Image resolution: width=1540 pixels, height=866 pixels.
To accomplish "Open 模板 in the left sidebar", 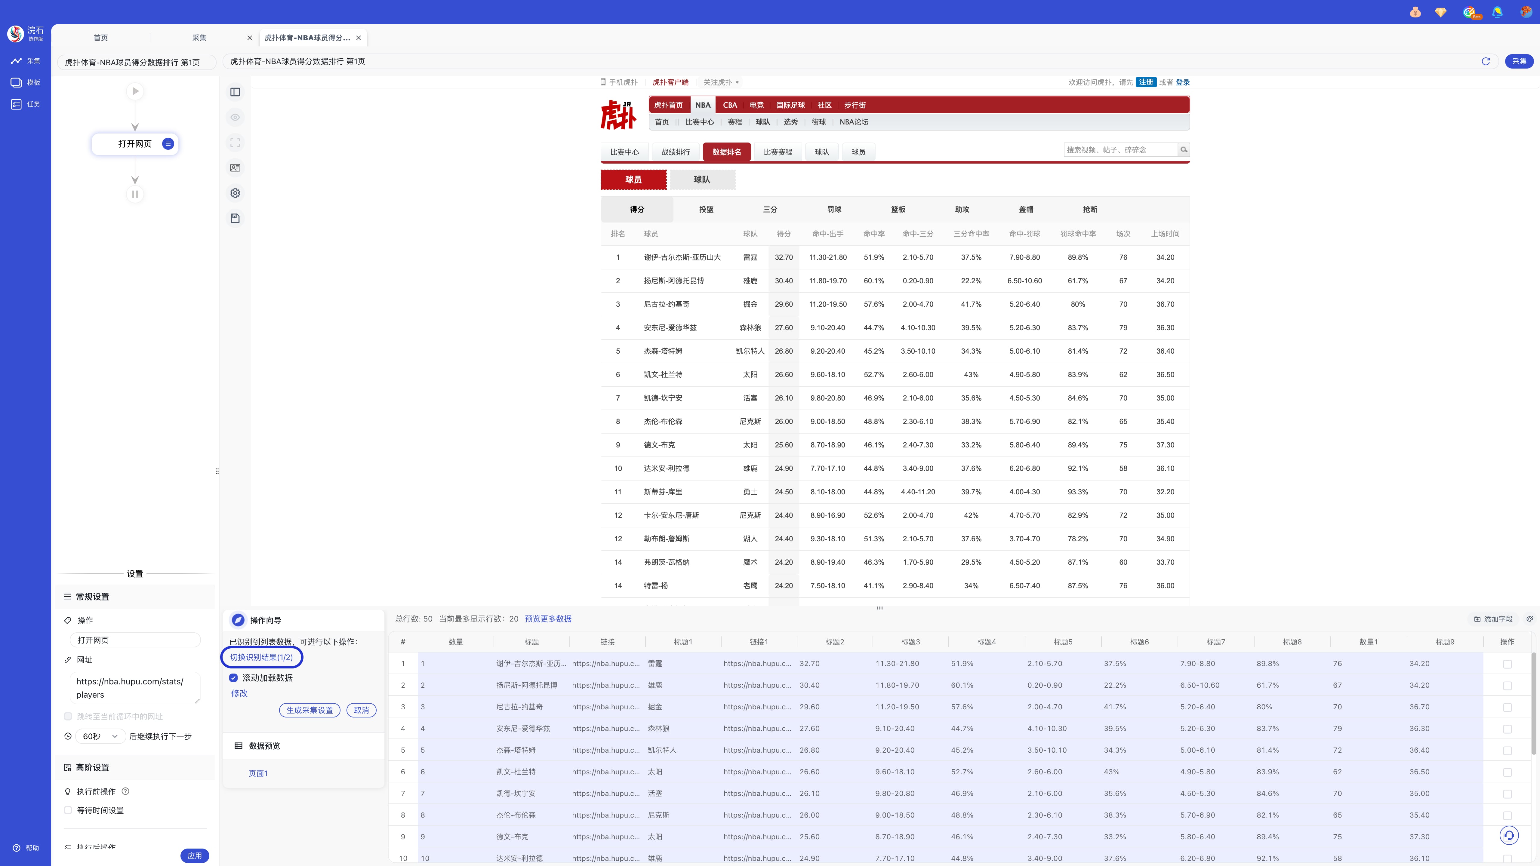I will pyautogui.click(x=26, y=82).
